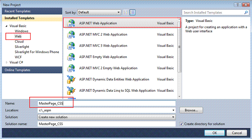Open the Recent Templates section
Screen dimensions: 252x139
coord(32,11)
